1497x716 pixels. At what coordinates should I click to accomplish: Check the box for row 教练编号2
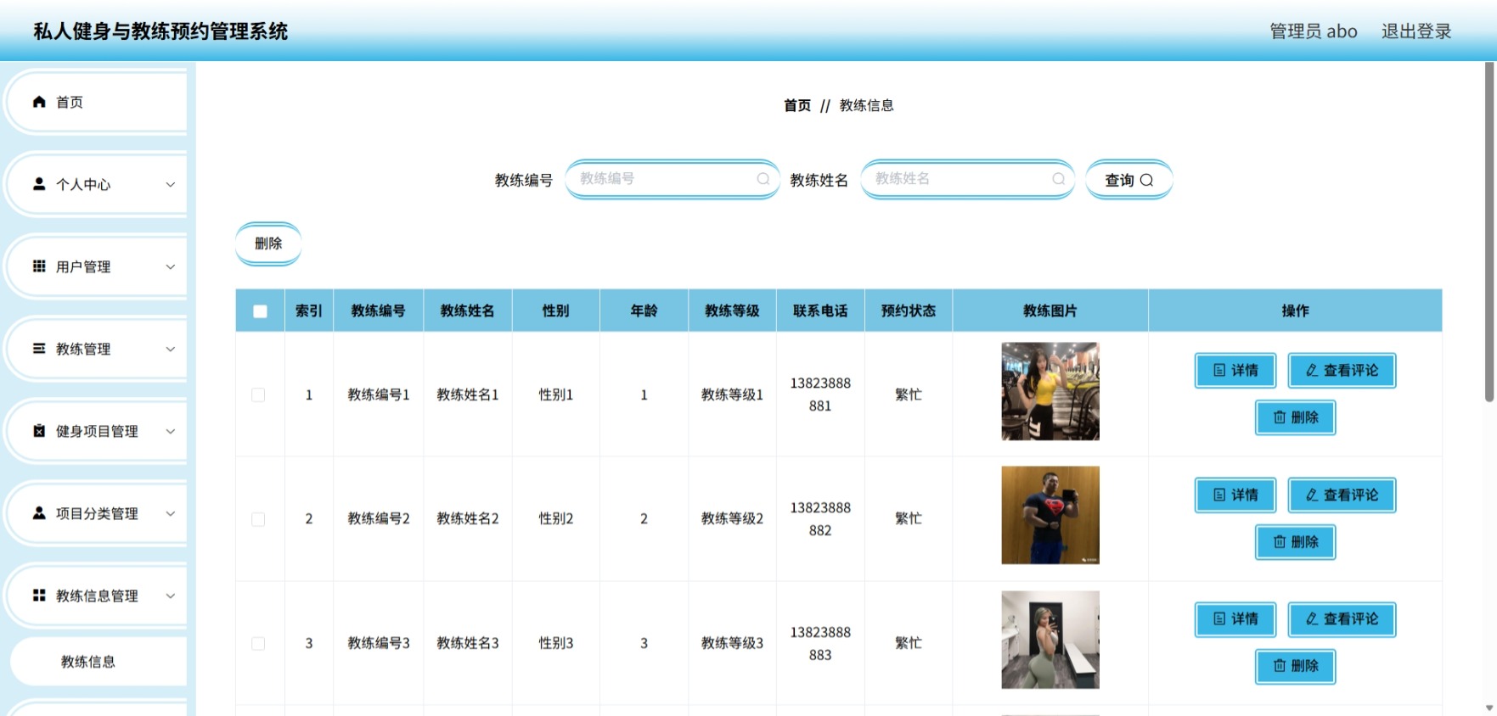(x=258, y=519)
